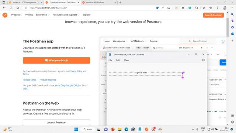Show hidden system tray icons

pyautogui.click(x=193, y=129)
